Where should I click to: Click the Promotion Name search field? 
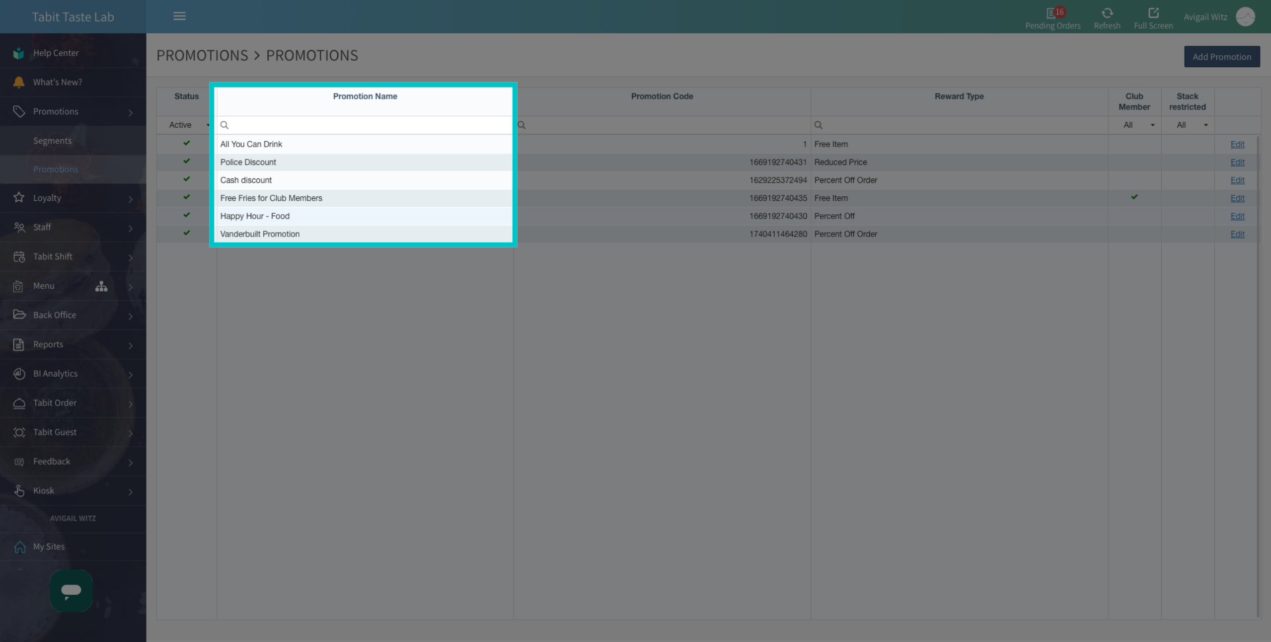(x=365, y=125)
